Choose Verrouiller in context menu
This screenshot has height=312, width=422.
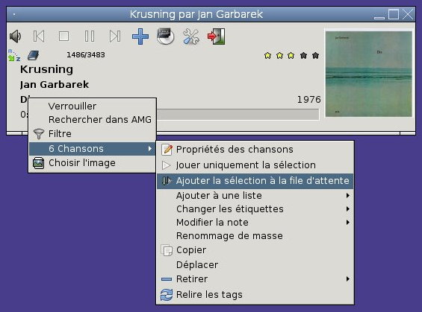(92, 106)
